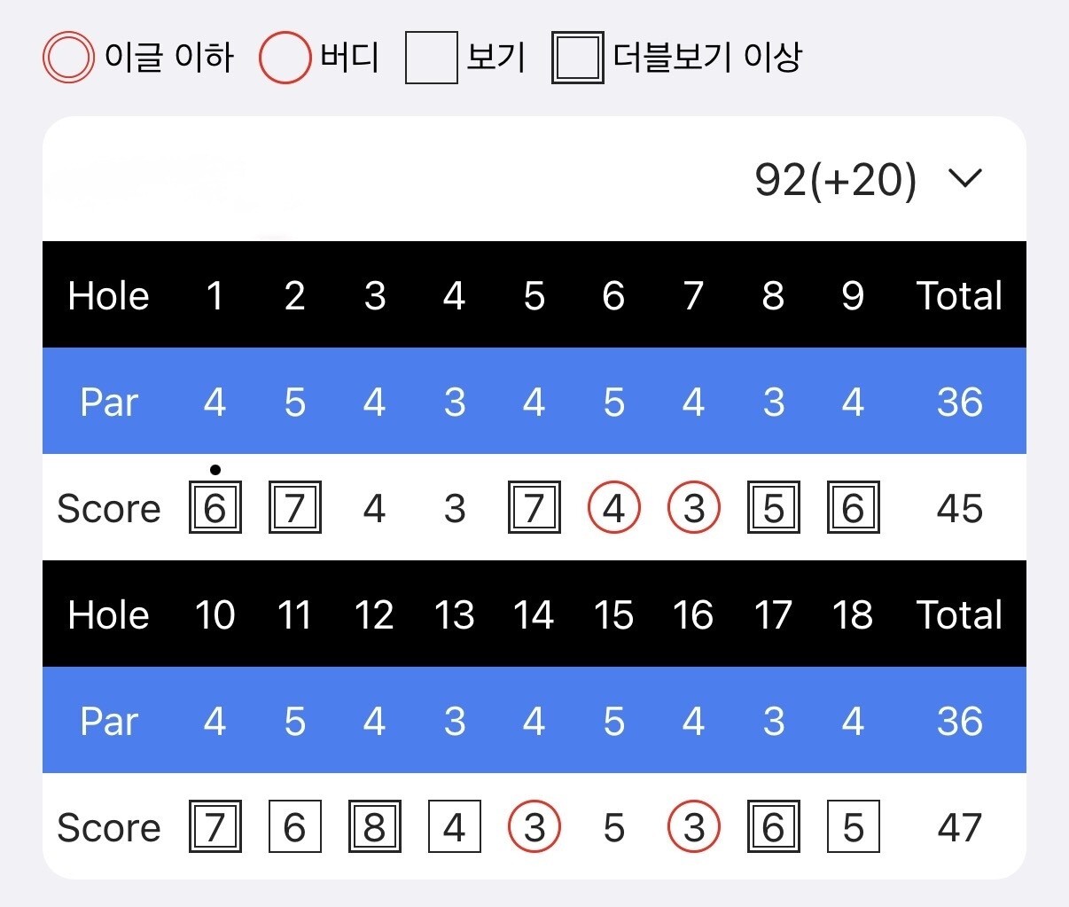This screenshot has width=1069, height=907.
Task: Click the double-square double bogey legend icon
Action: 577,58
